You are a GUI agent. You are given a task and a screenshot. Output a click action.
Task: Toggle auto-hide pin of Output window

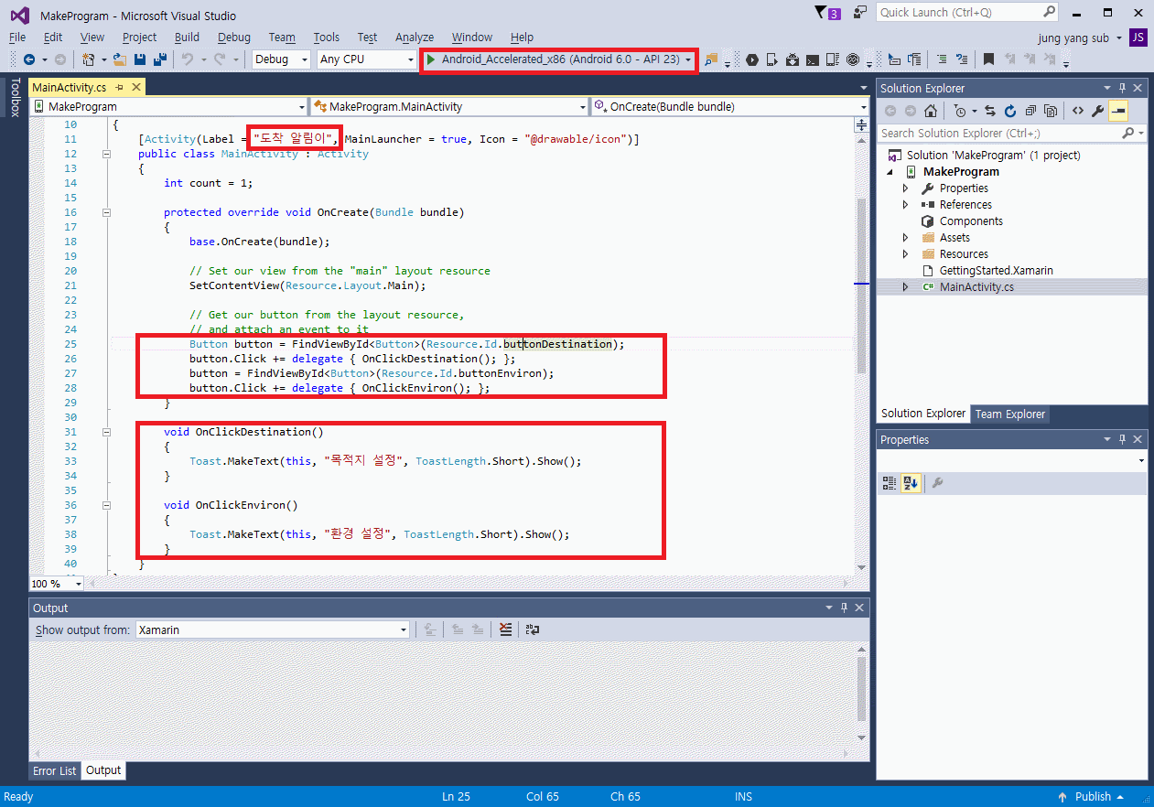pos(844,608)
